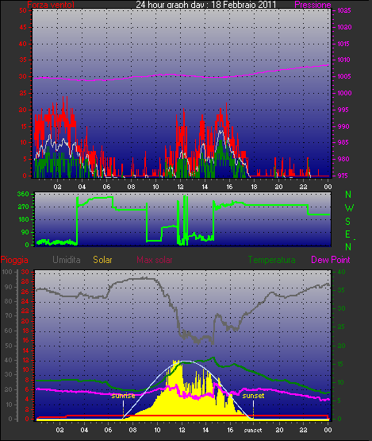Image resolution: width=372 pixels, height=441 pixels.
Task: Click the yellow sunset marker label
Action: (253, 396)
